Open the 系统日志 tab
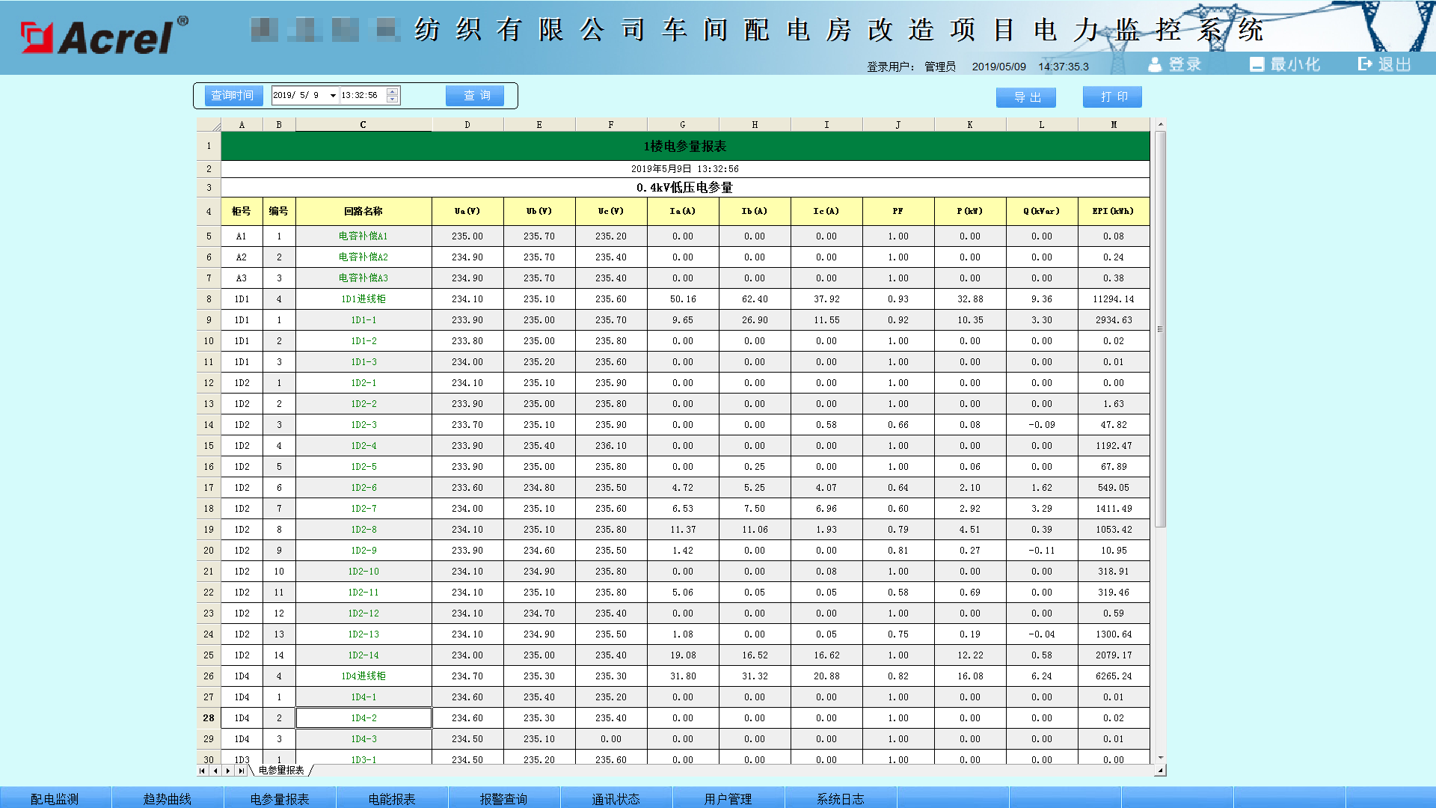Screen dimensions: 1436x808 point(841,798)
